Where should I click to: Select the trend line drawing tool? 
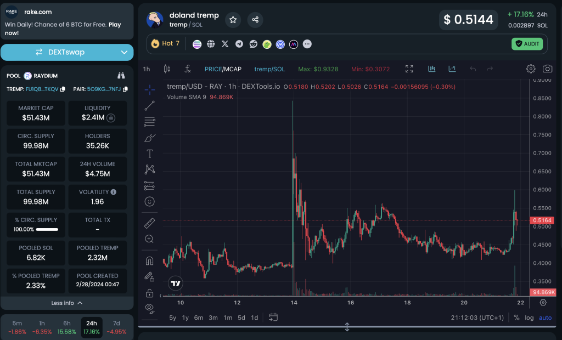tap(149, 106)
